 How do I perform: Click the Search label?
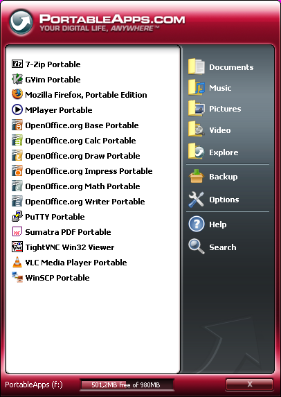click(223, 247)
